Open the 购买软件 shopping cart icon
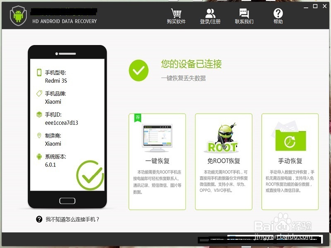The height and width of the screenshot is (248, 331). 176,13
